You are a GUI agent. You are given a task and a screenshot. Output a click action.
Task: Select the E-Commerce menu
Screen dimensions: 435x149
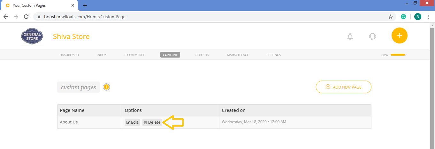(x=134, y=55)
